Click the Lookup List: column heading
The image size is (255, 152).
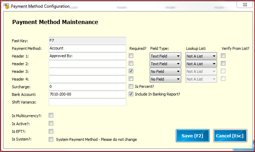click(196, 48)
